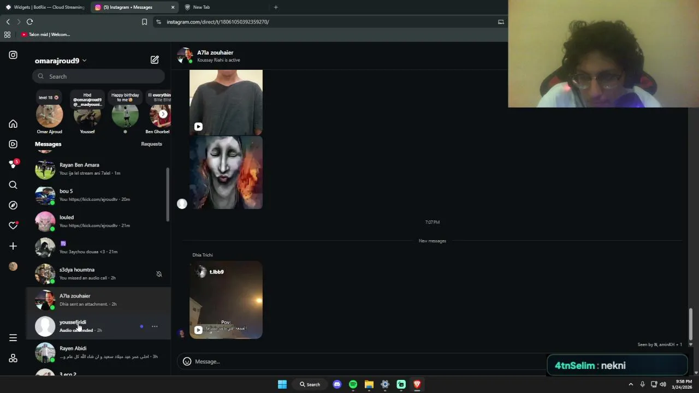Open shared reel of person in gray shirt
699x393 pixels.
coord(226,102)
